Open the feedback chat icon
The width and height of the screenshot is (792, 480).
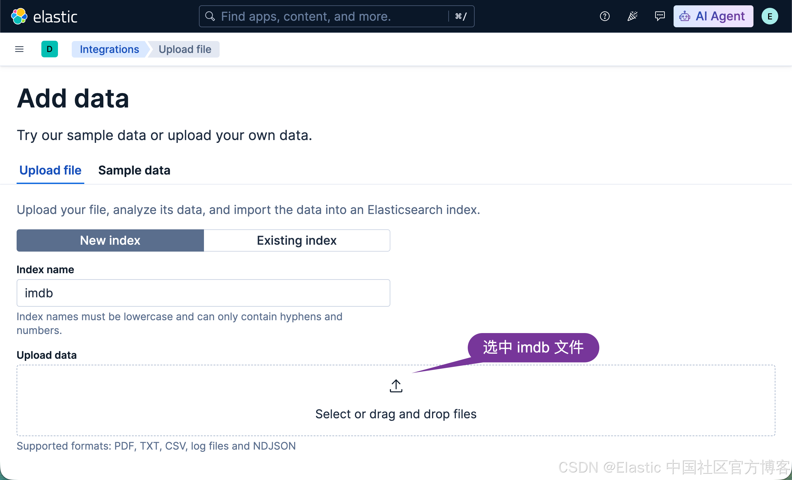coord(659,16)
